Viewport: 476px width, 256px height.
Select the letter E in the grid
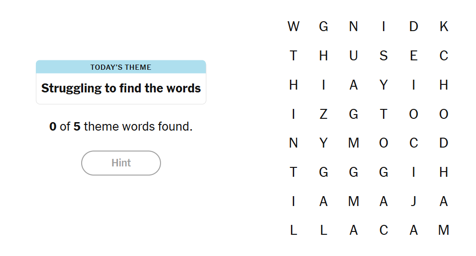tap(414, 56)
